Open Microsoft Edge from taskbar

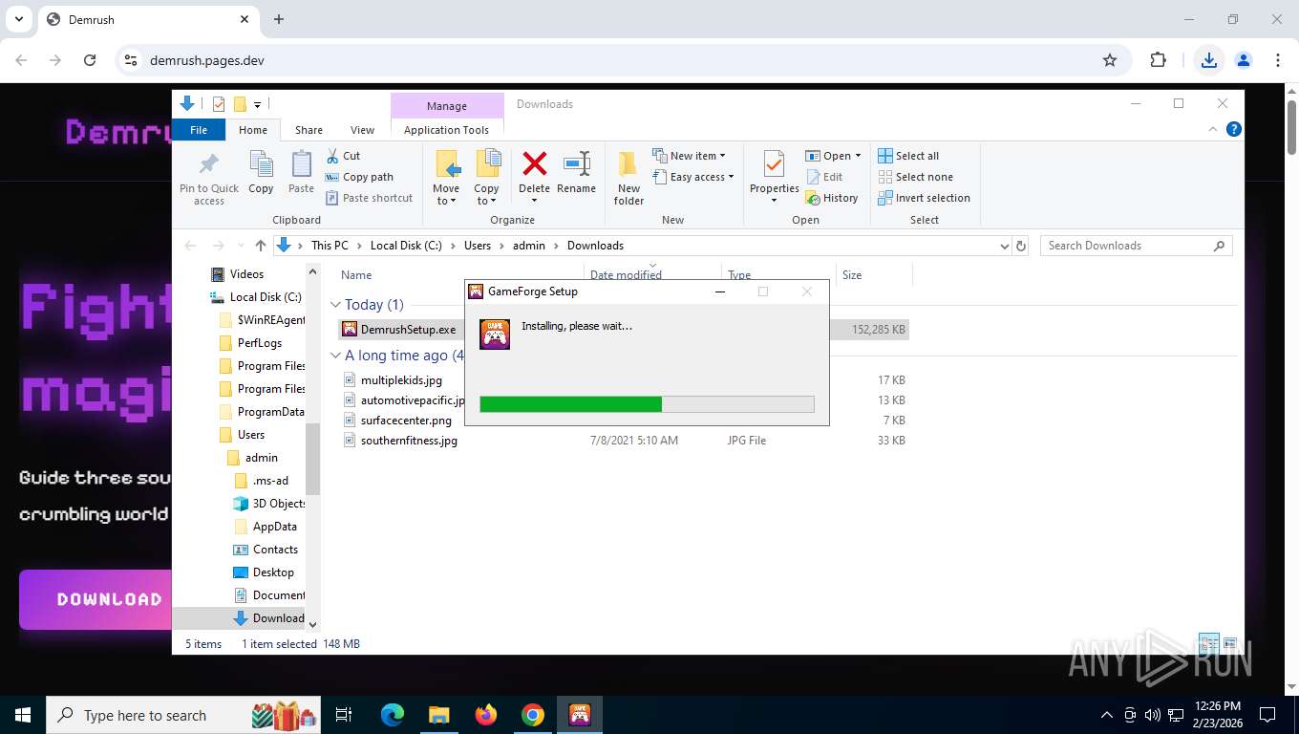(392, 715)
